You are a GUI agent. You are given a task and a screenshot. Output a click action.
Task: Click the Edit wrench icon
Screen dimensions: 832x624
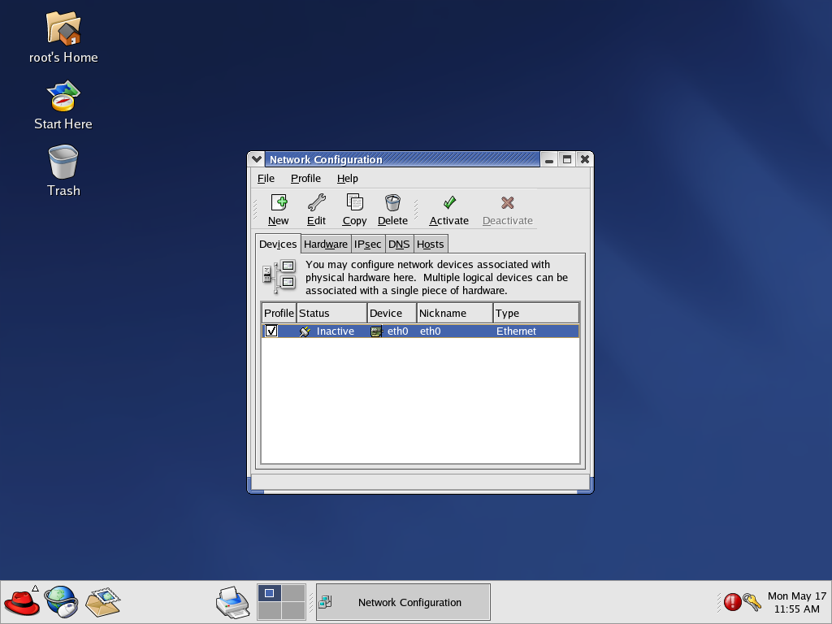pos(316,202)
